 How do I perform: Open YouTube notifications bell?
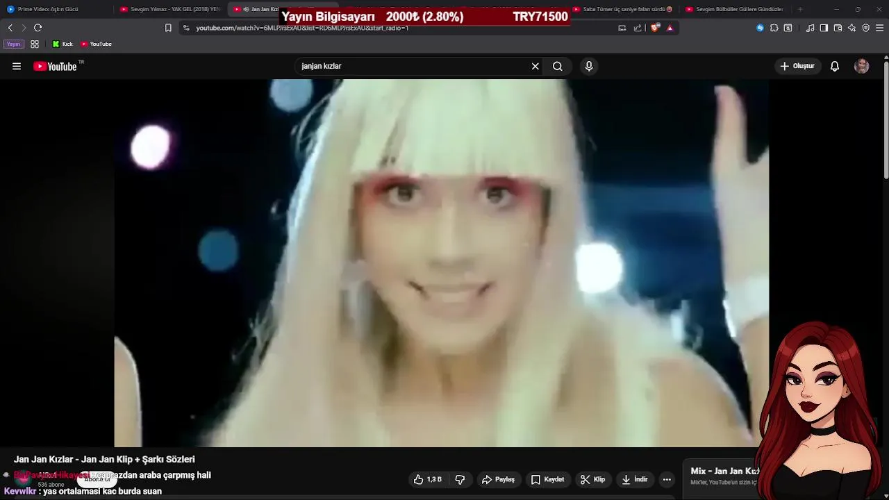click(x=835, y=66)
